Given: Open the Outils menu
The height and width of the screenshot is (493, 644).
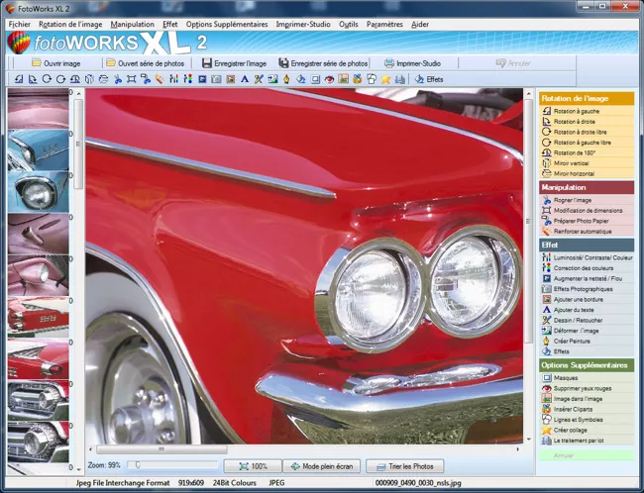Looking at the screenshot, I should tap(349, 24).
